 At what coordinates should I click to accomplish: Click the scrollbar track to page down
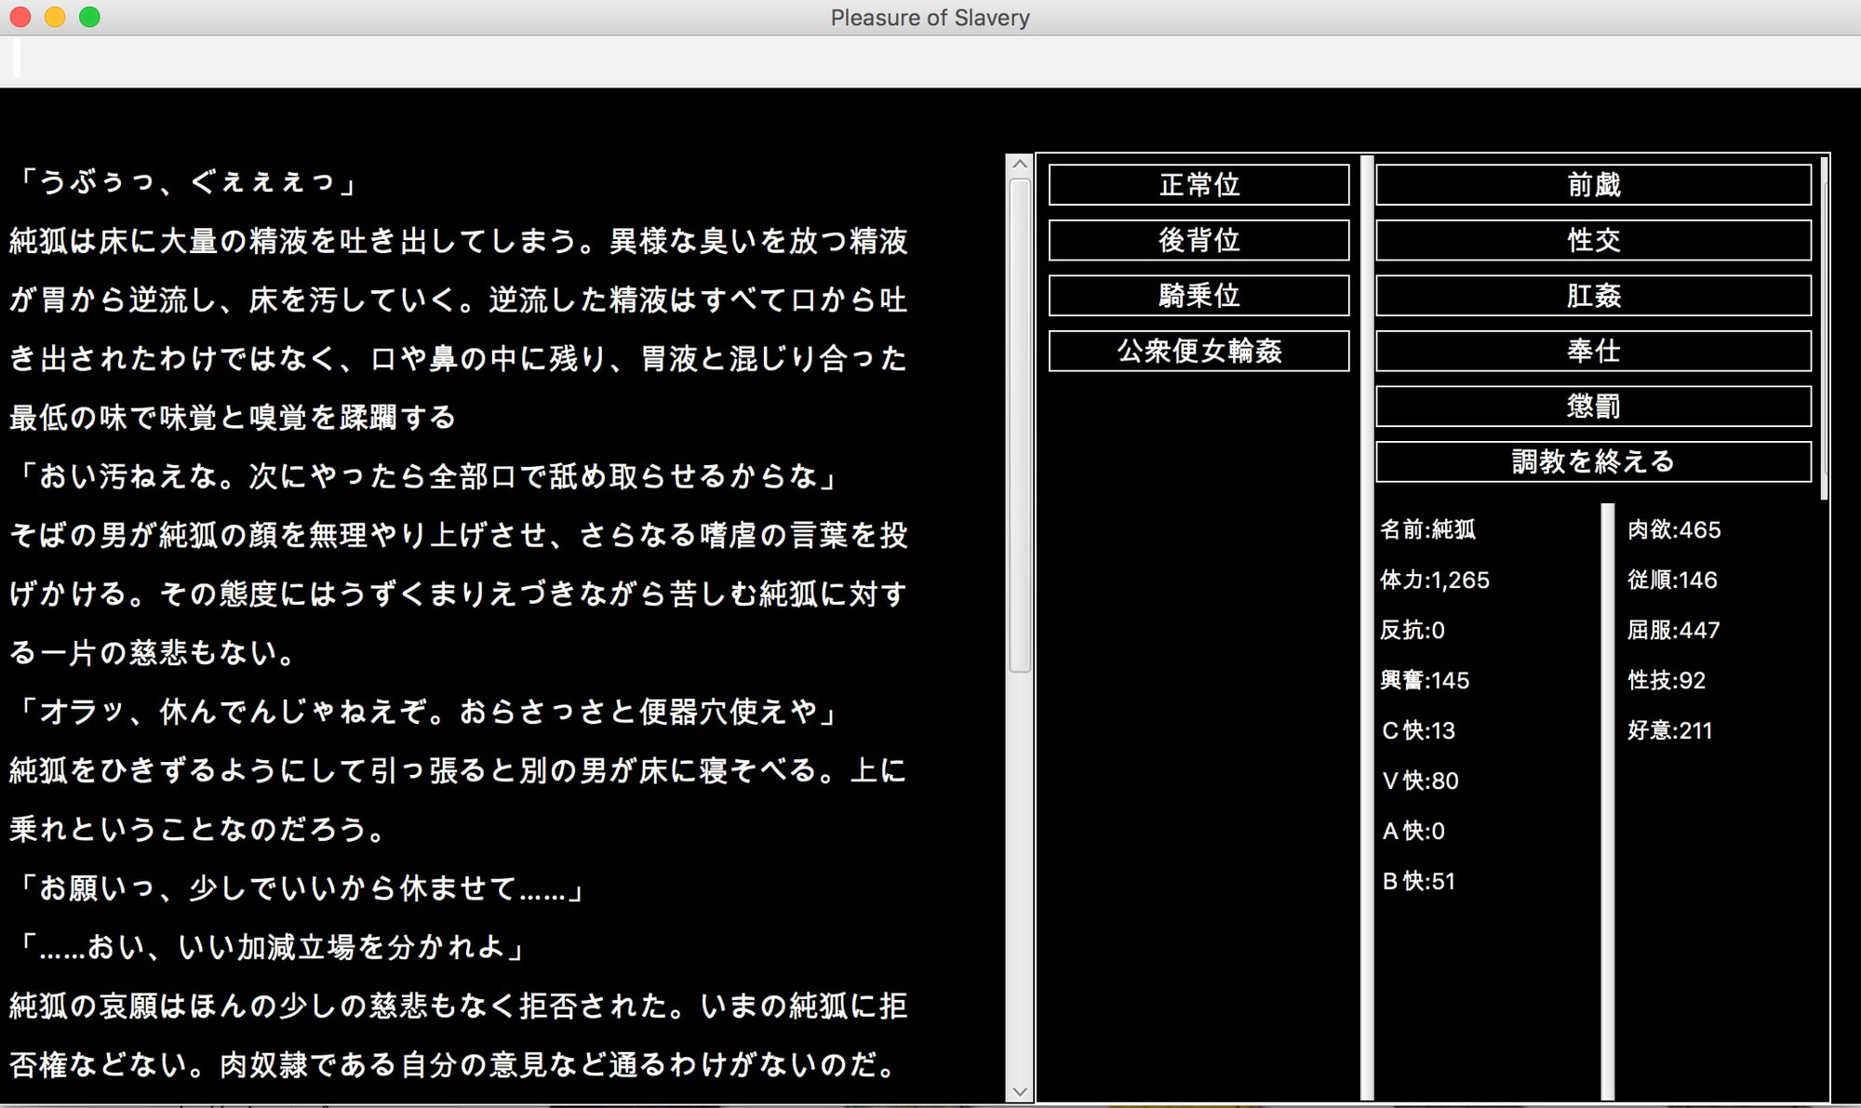point(1019,837)
